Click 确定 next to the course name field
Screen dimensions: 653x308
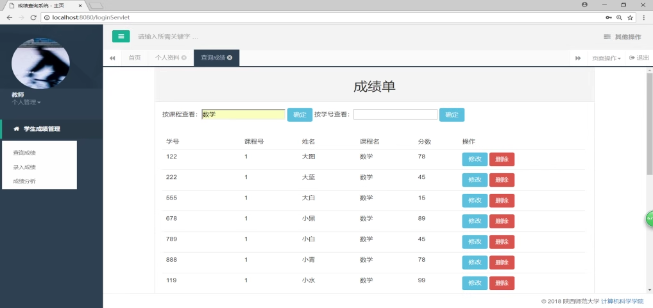[x=300, y=115]
